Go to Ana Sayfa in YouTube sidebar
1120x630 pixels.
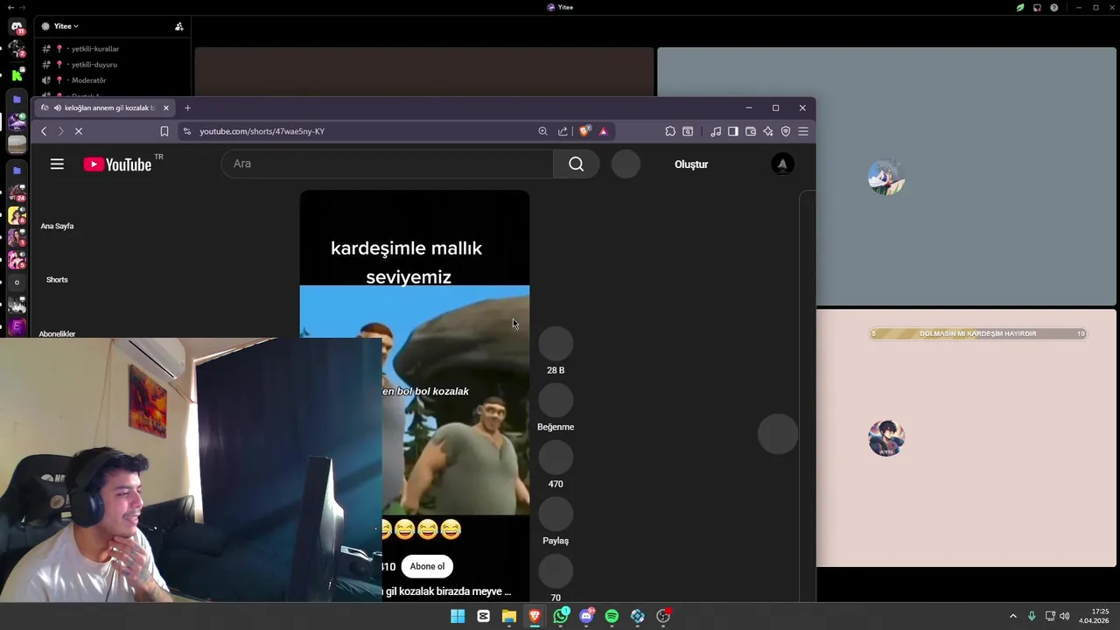(57, 226)
